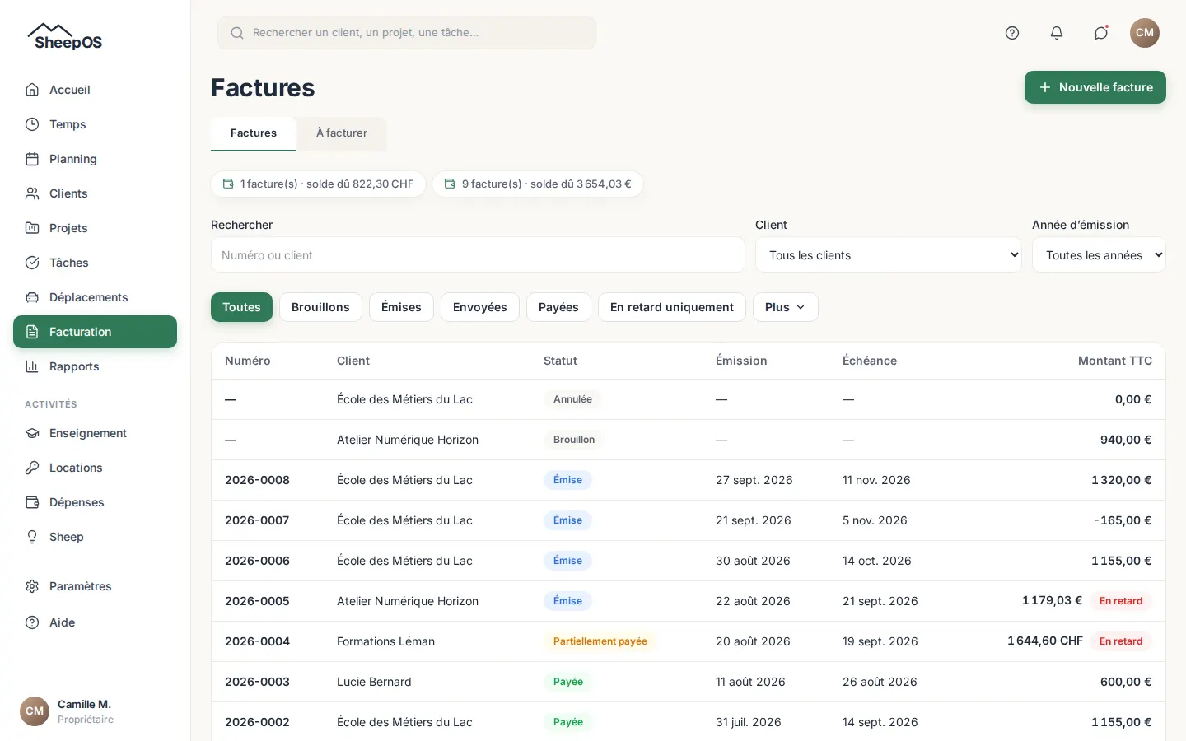Switch to the À facturer tab
The height and width of the screenshot is (741, 1186).
(x=342, y=133)
